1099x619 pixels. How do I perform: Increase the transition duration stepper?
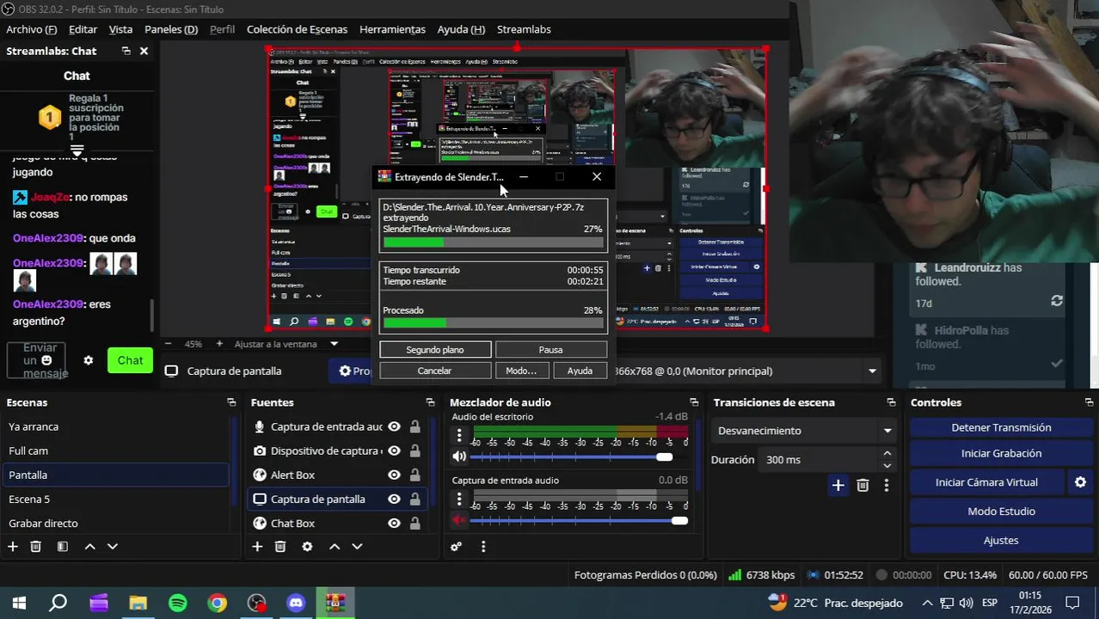887,454
